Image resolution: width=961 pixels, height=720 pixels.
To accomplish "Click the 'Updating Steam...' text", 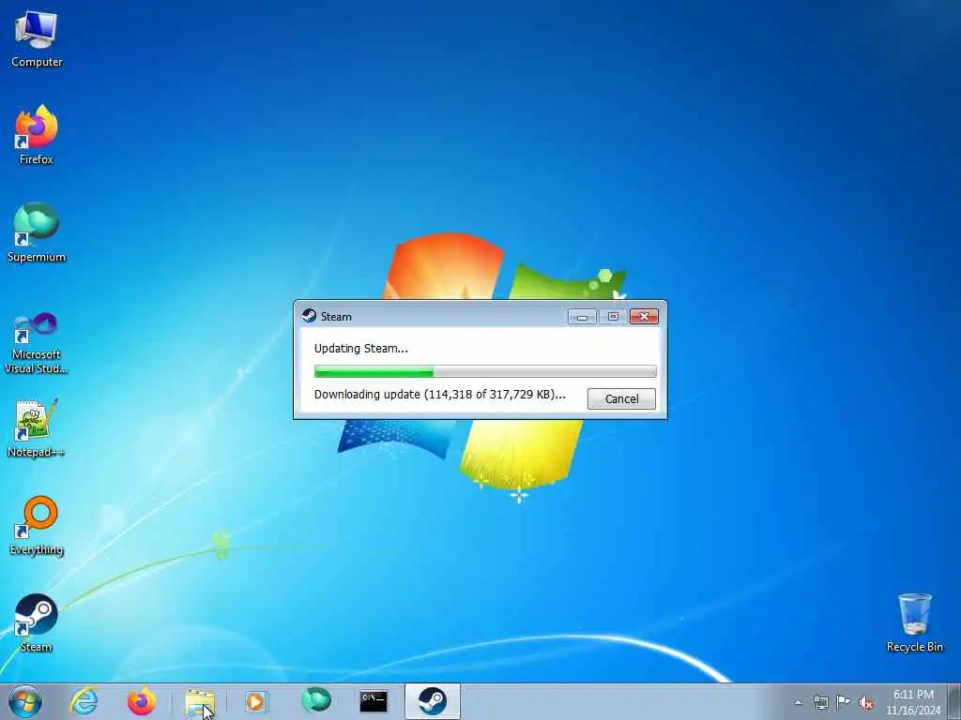I will (360, 349).
